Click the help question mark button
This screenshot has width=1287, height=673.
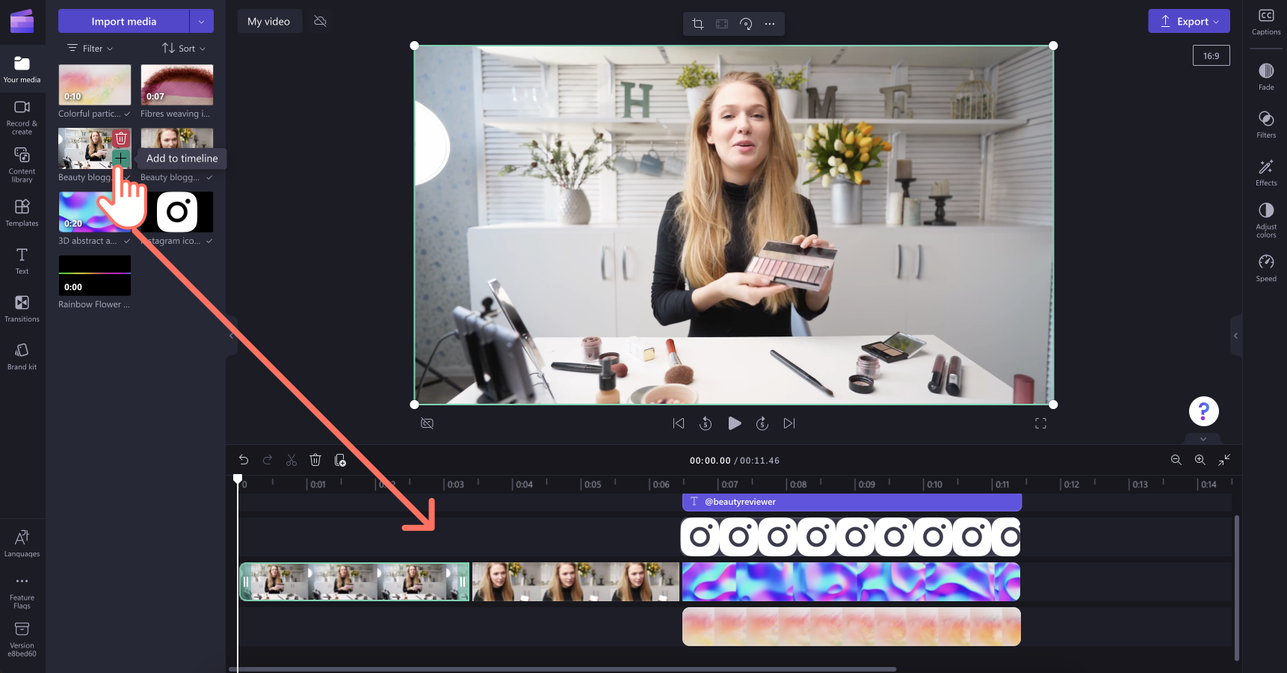point(1204,411)
